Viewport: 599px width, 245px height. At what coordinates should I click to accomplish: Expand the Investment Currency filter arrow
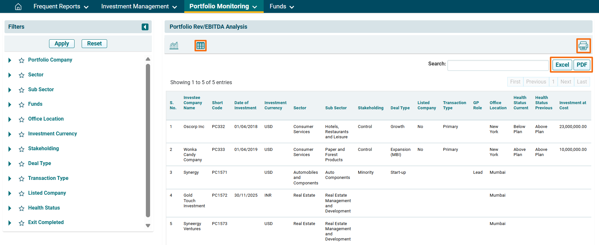click(x=10, y=134)
